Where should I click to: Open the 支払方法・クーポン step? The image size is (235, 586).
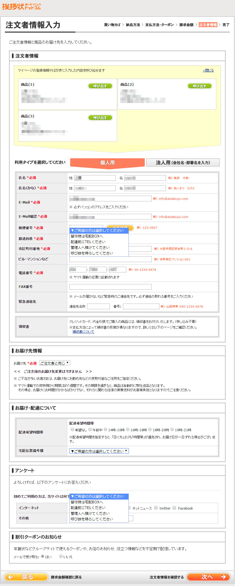pos(159,25)
